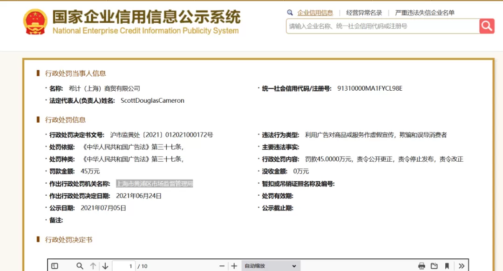This screenshot has height=271, width=503.
Task: Click the red search magnifier button
Action: point(487,26)
